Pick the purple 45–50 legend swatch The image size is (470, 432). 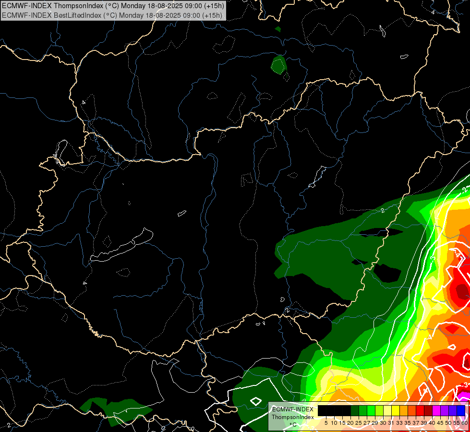coord(445,410)
